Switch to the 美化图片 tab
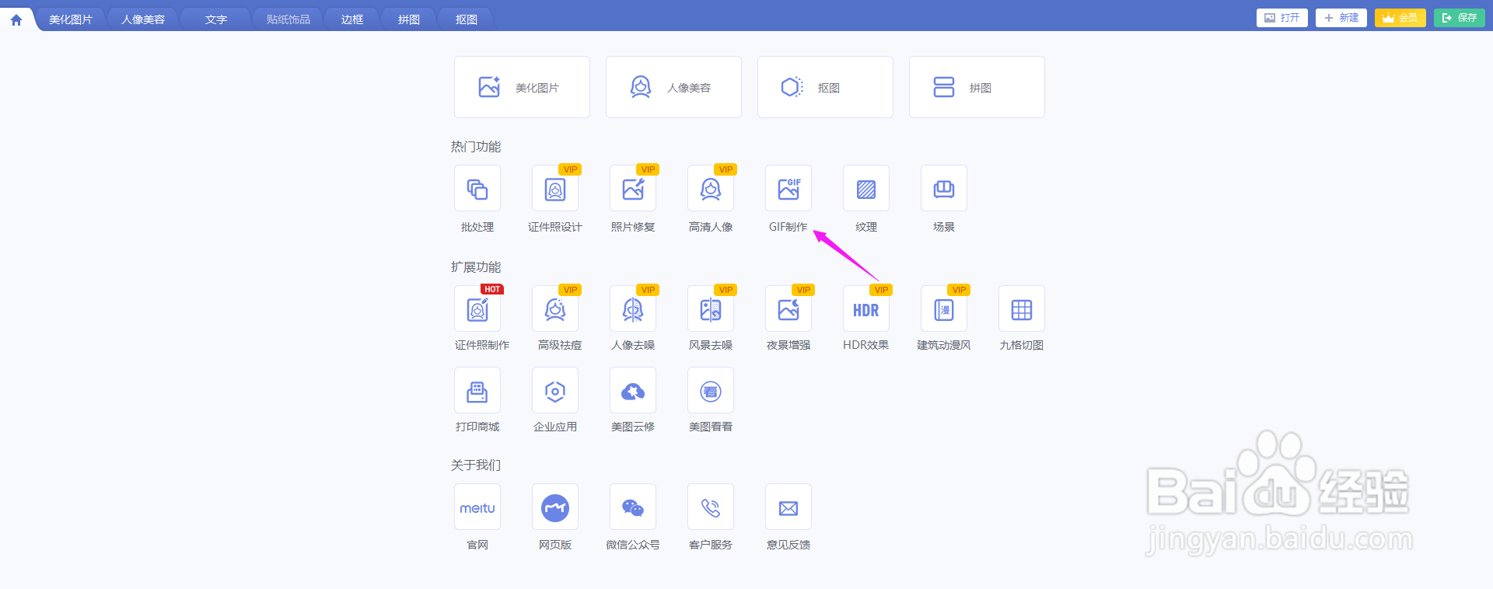1493x589 pixels. pos(71,19)
